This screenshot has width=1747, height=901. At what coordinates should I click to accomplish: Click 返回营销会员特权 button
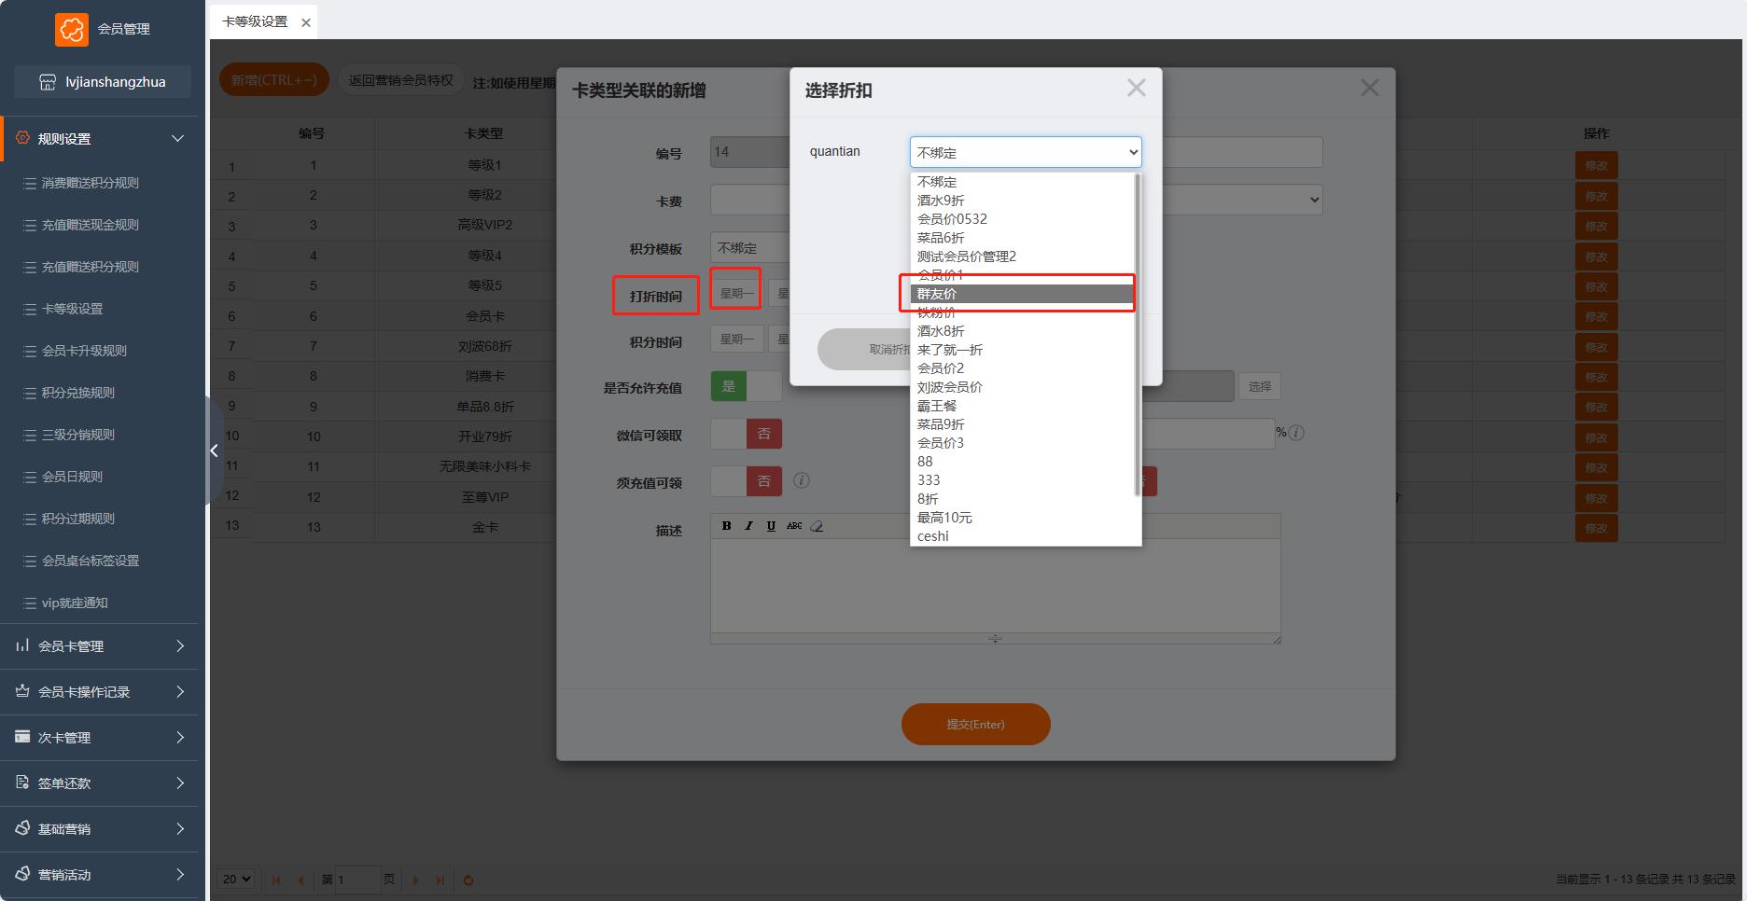tap(400, 80)
